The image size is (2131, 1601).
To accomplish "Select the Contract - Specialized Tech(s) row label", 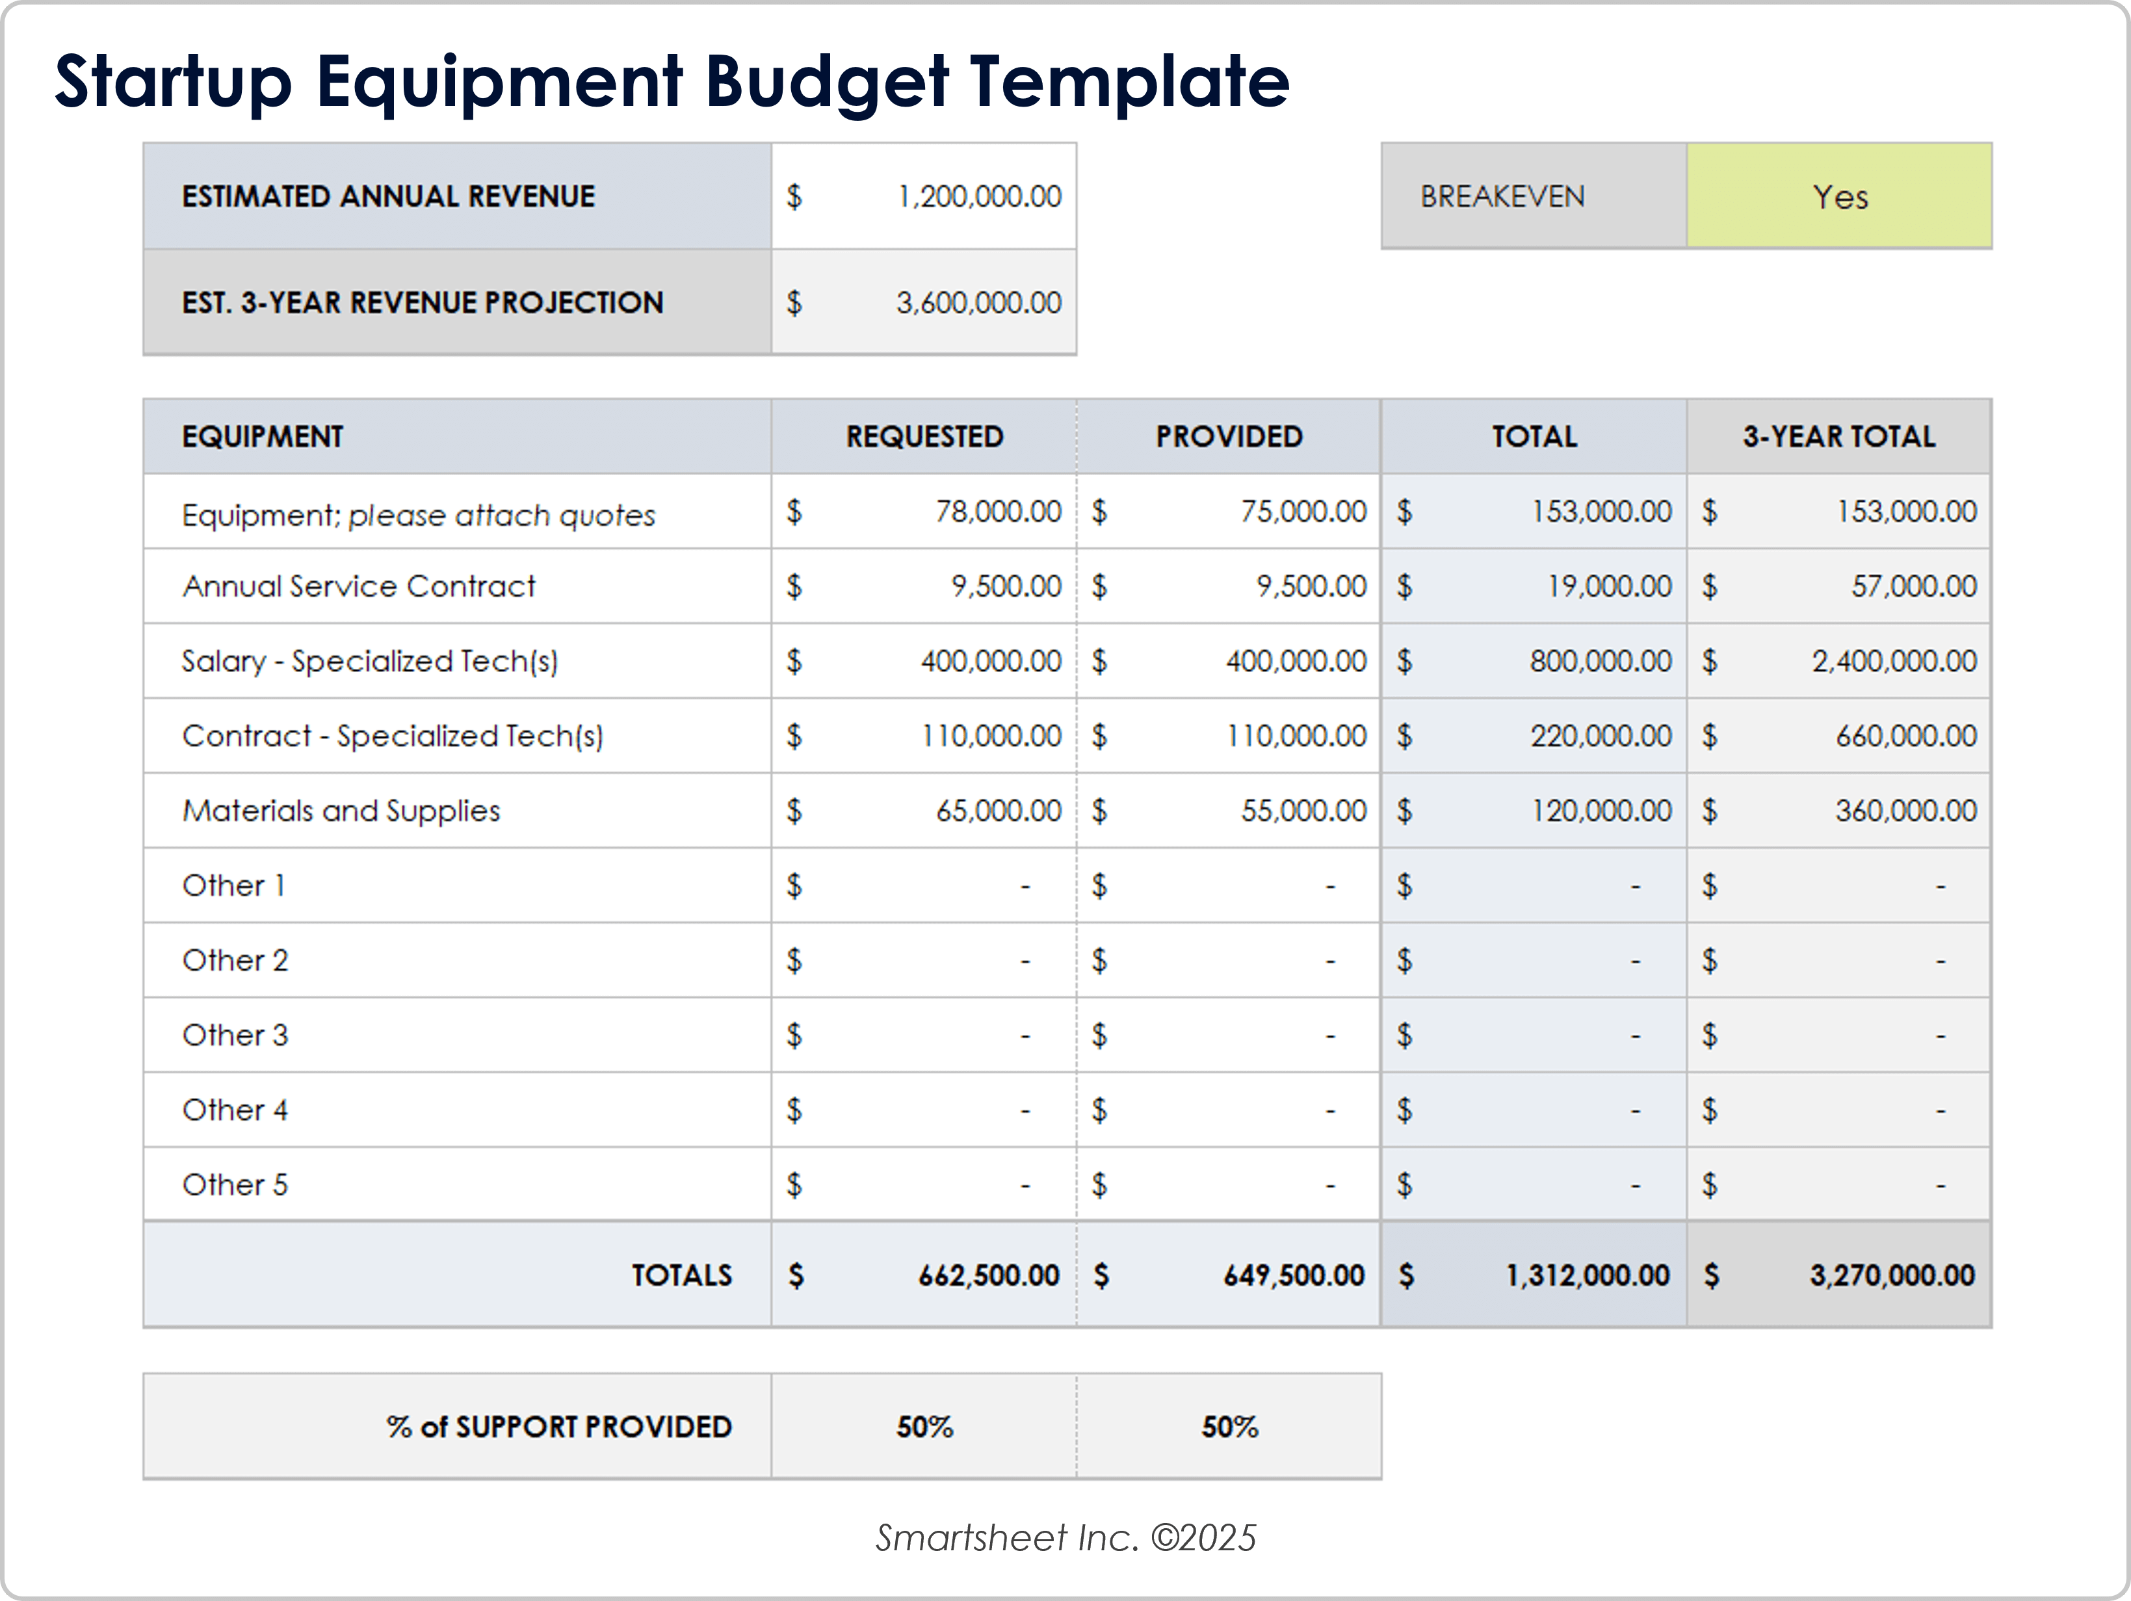I will [x=393, y=736].
